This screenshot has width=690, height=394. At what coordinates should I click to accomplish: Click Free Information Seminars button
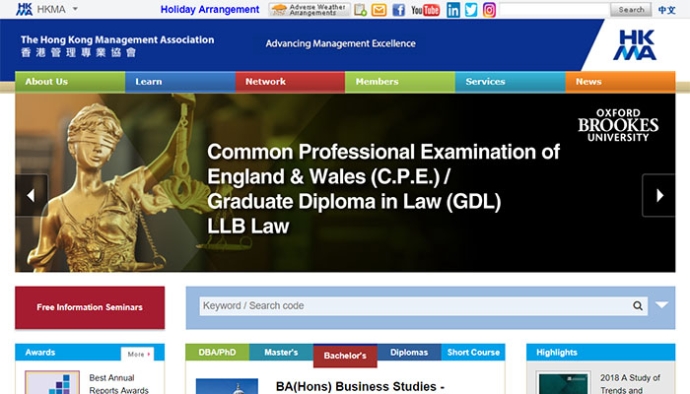click(x=90, y=307)
